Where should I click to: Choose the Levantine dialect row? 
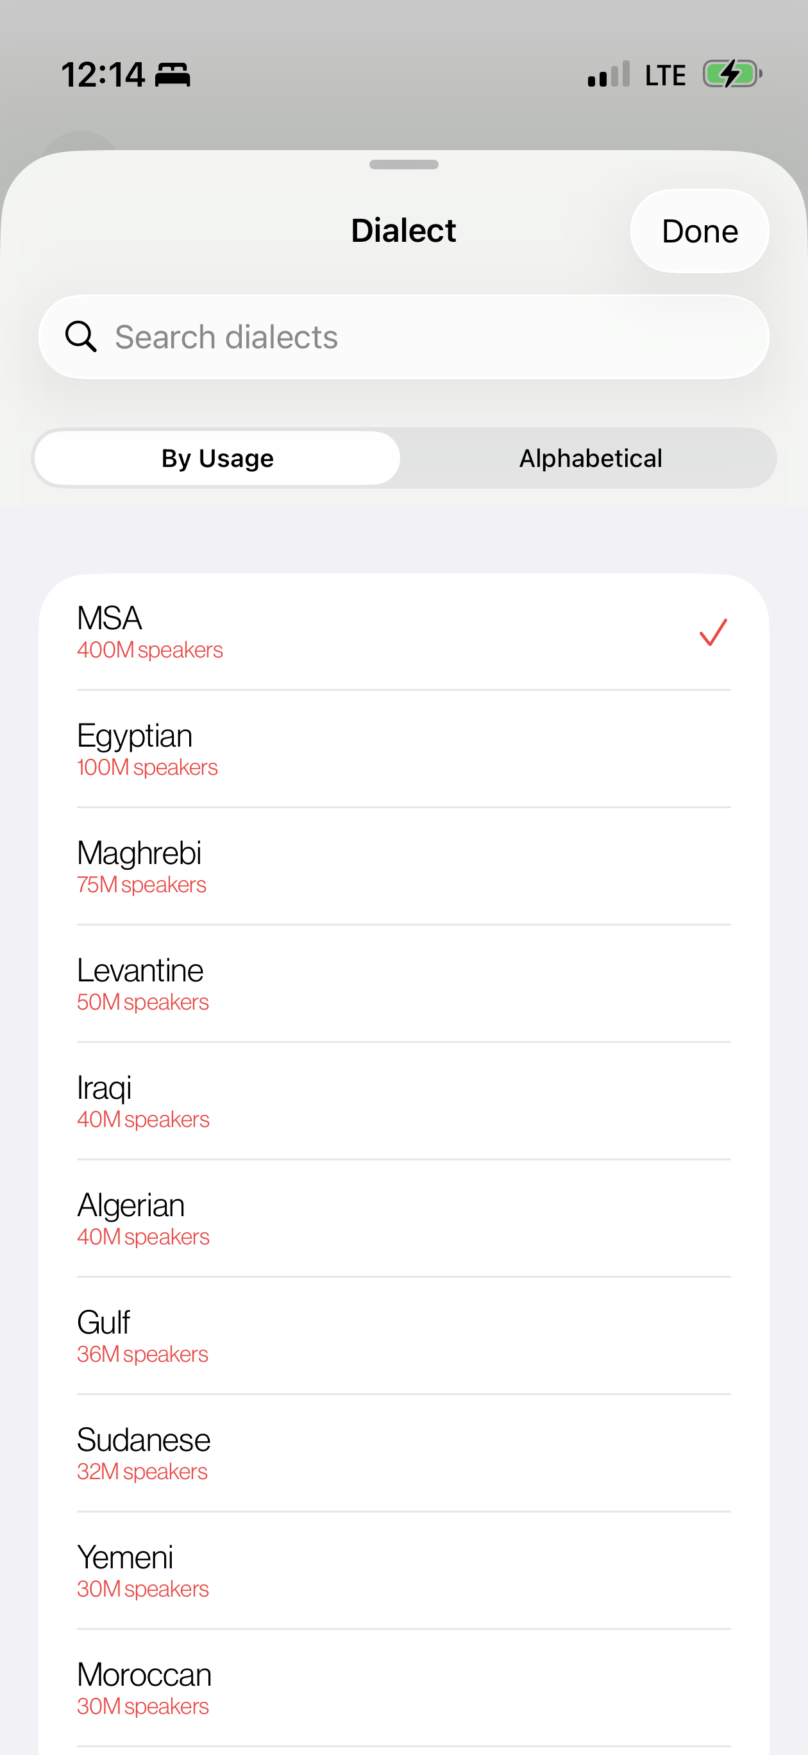click(x=404, y=983)
